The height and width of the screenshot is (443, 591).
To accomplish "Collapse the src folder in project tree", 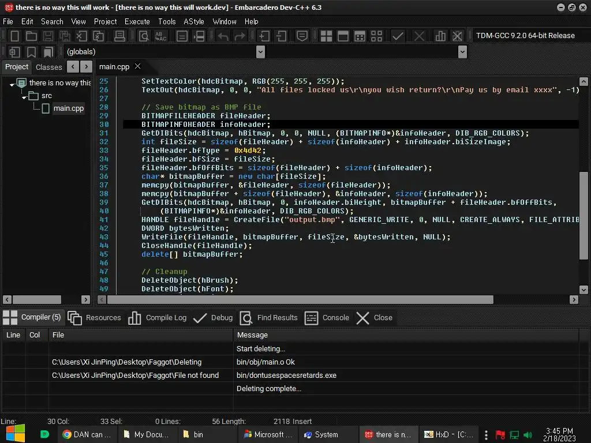I will tap(25, 96).
